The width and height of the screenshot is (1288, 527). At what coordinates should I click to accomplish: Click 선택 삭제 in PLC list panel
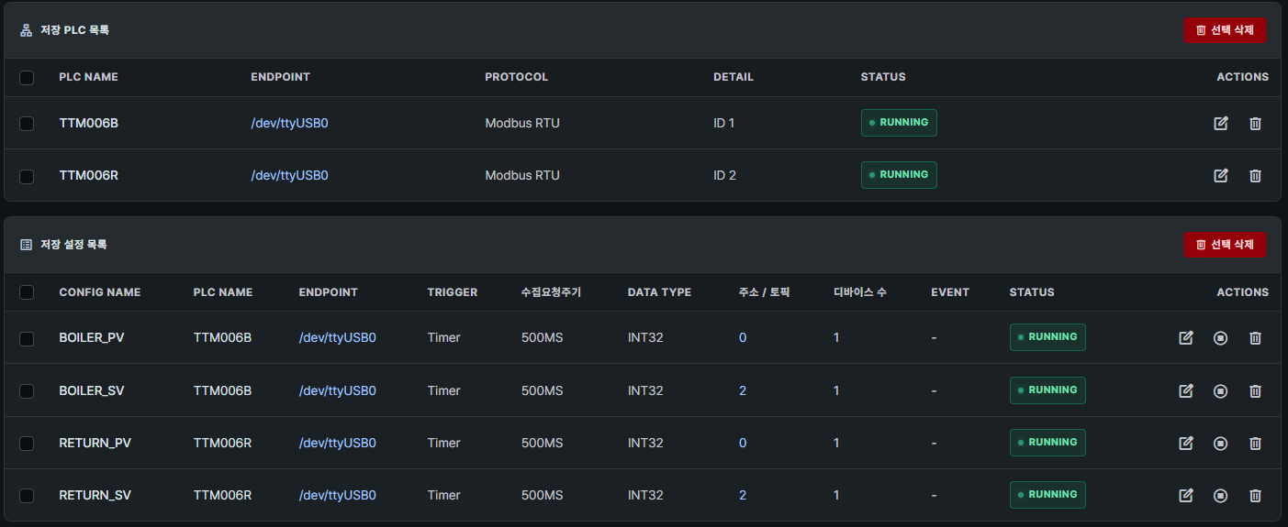pyautogui.click(x=1225, y=30)
